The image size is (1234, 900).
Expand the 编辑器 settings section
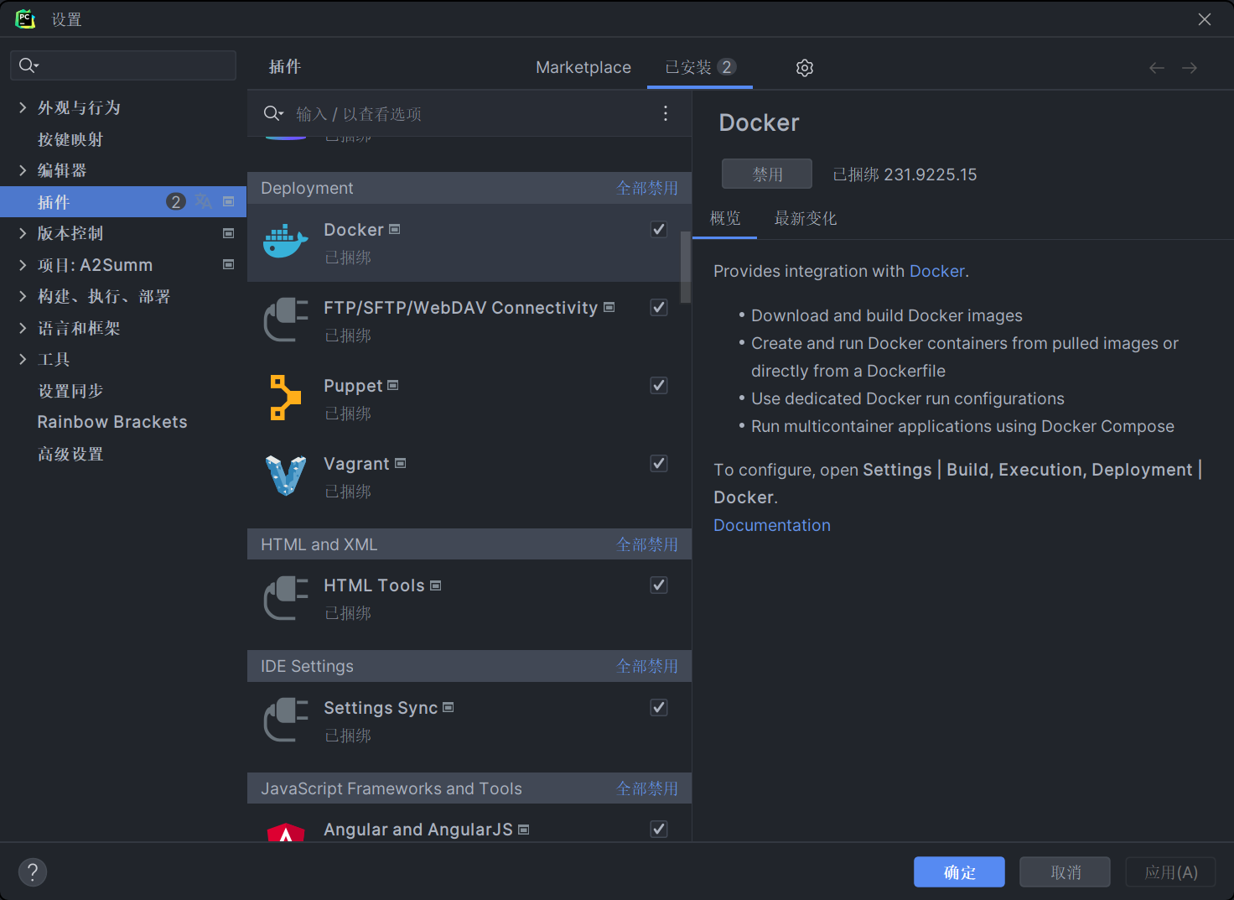(23, 170)
